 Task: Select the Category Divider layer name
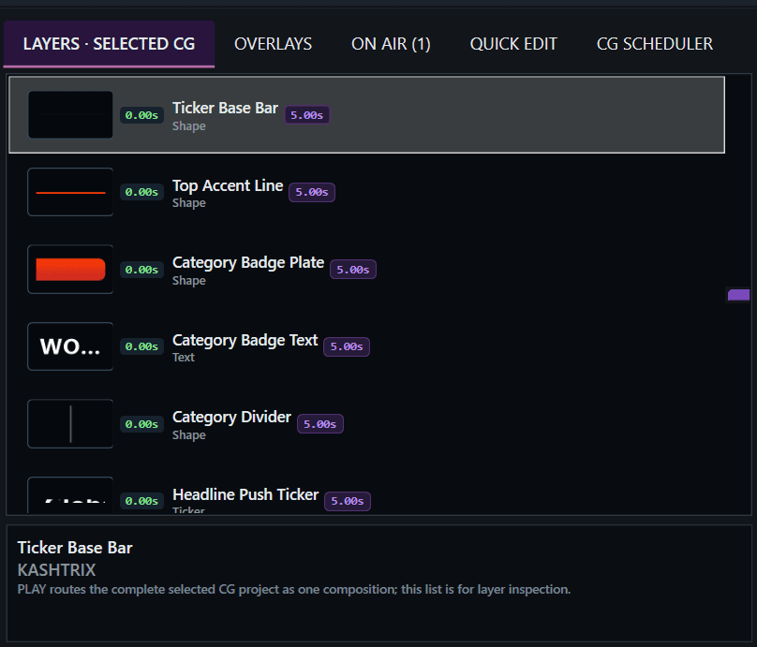coord(231,417)
